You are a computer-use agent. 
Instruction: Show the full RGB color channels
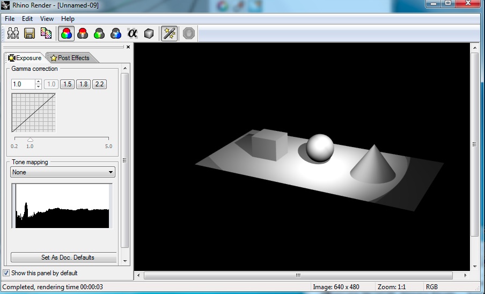(66, 33)
